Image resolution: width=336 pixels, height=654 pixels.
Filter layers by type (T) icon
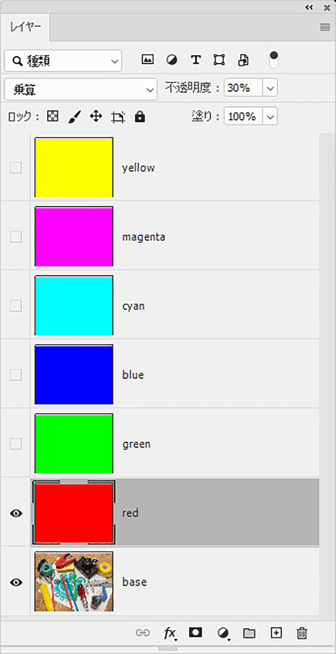tap(196, 60)
